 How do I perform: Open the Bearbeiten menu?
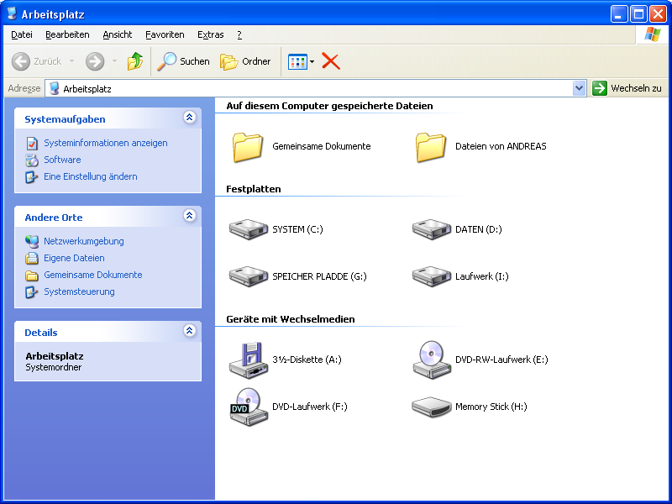[x=67, y=34]
